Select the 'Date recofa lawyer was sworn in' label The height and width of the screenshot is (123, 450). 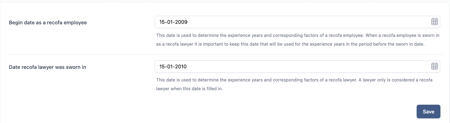[x=48, y=67]
